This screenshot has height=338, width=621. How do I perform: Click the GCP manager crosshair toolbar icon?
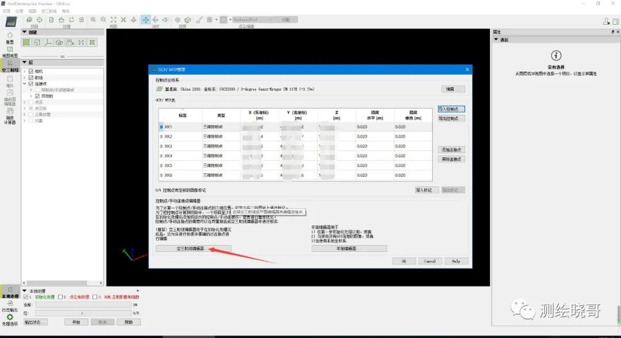(40, 20)
